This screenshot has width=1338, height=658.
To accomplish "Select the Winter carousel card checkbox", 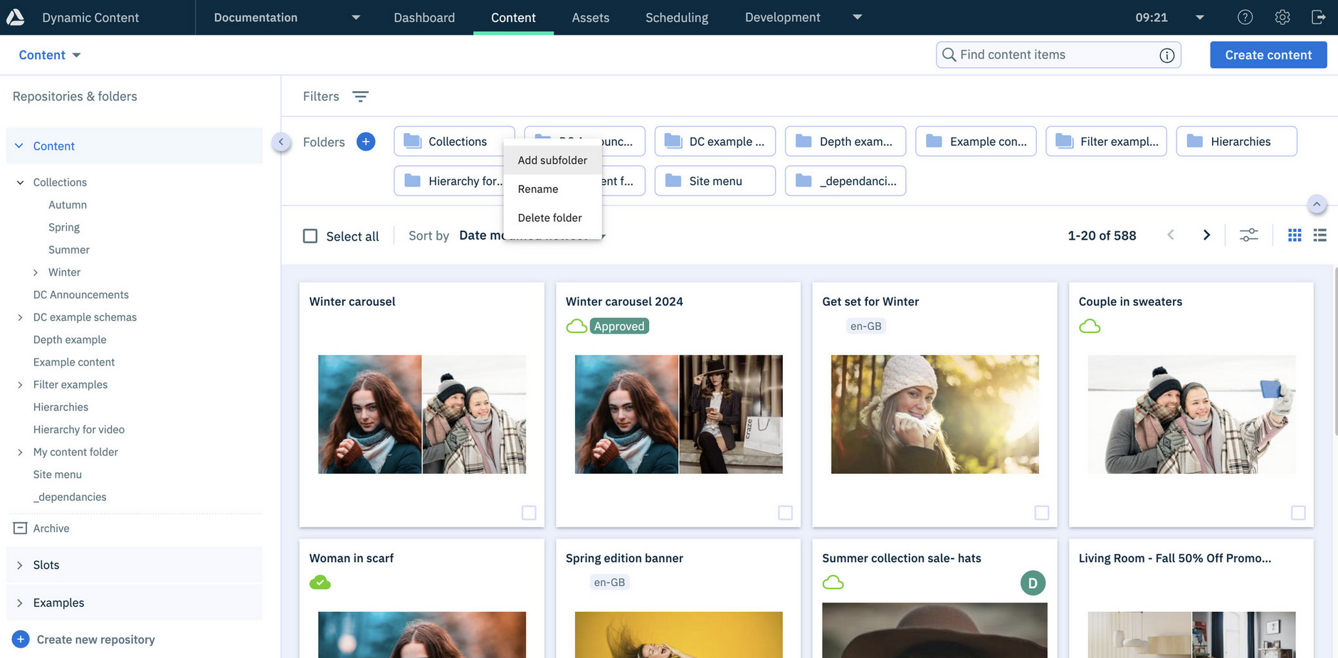I will (529, 513).
